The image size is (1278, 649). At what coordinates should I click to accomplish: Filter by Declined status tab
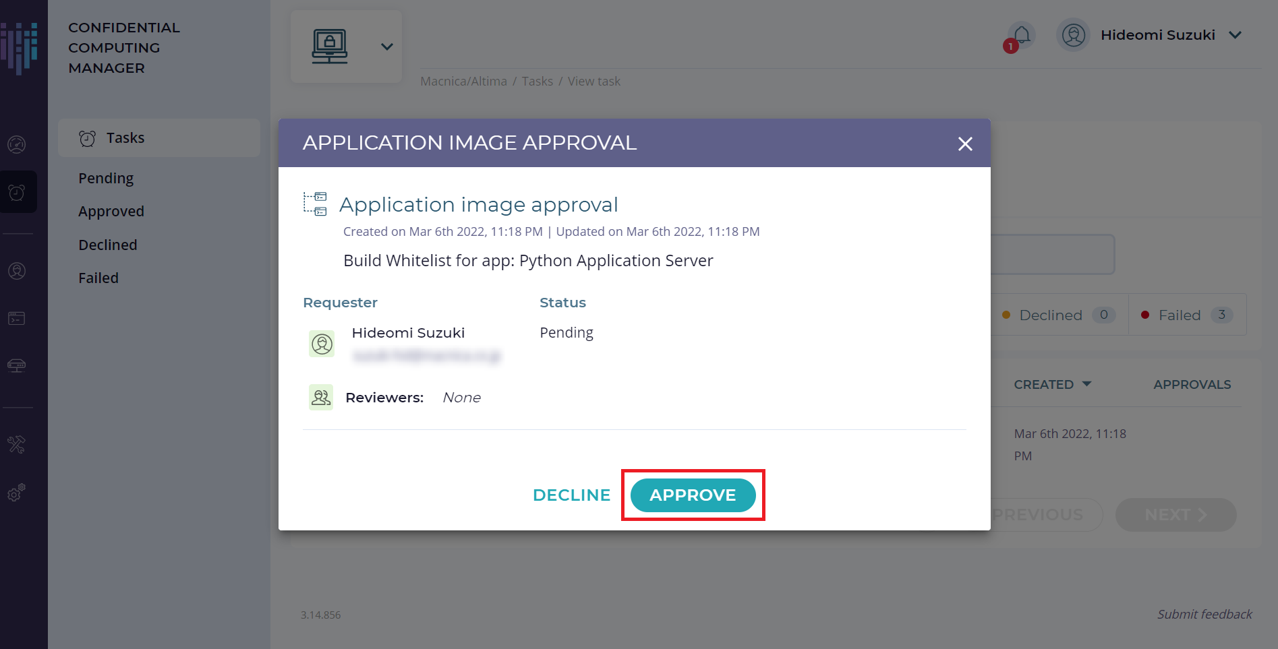(x=1059, y=315)
